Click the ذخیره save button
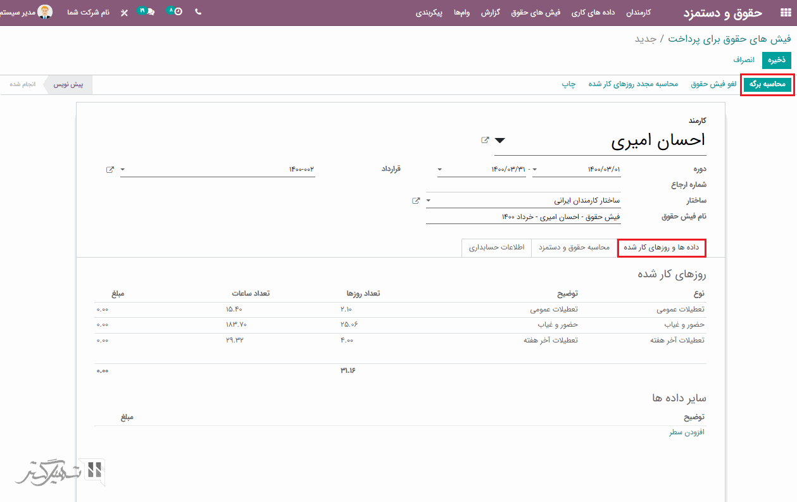This screenshot has width=797, height=502. tap(777, 60)
